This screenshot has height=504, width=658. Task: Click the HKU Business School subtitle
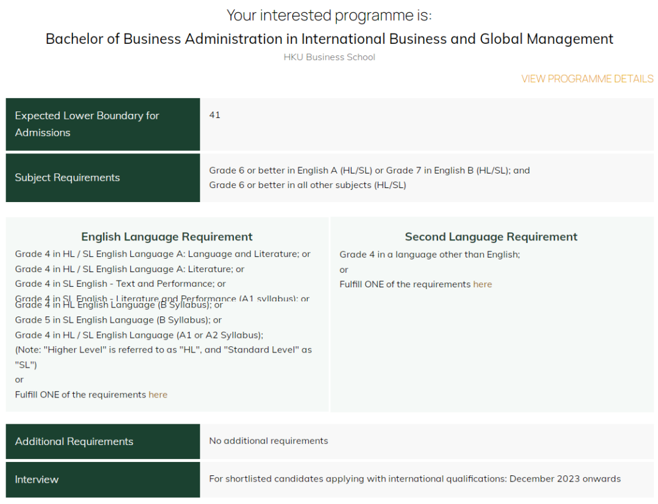[x=329, y=57]
